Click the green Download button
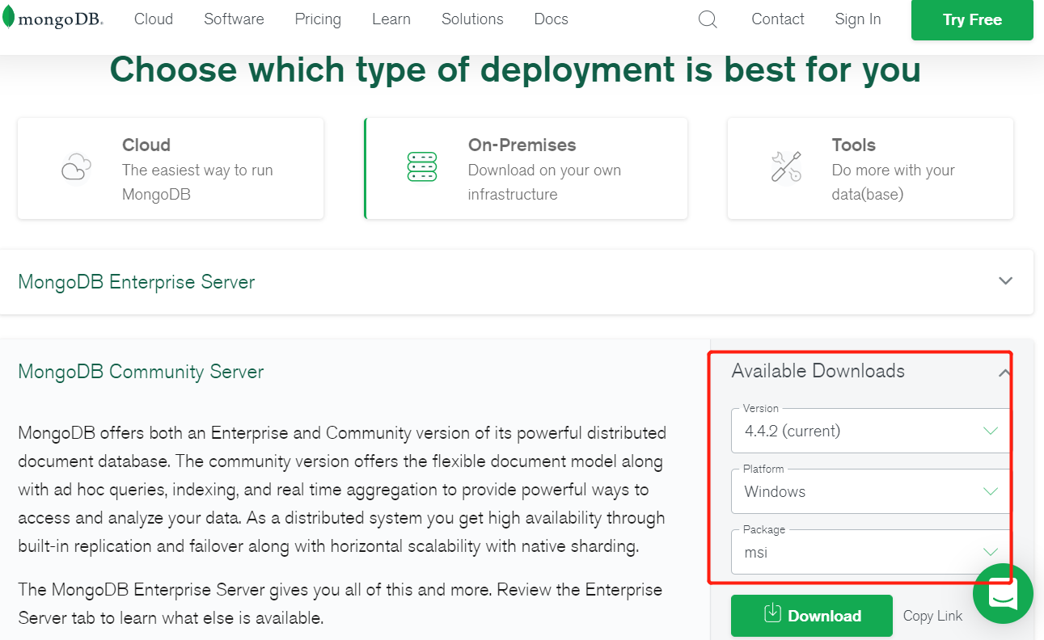This screenshot has width=1044, height=640. point(812,616)
